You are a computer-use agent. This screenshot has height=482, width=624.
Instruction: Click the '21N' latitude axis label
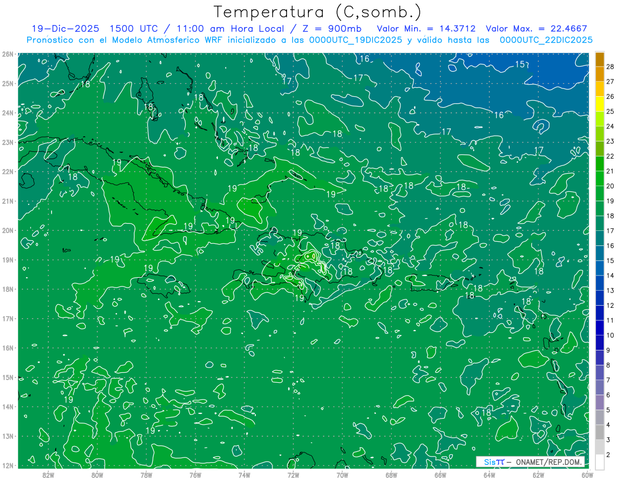[x=8, y=201]
